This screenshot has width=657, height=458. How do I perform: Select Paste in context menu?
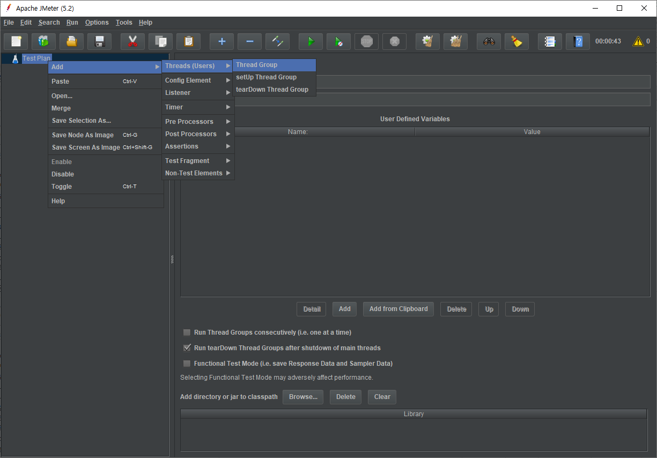pyautogui.click(x=106, y=82)
